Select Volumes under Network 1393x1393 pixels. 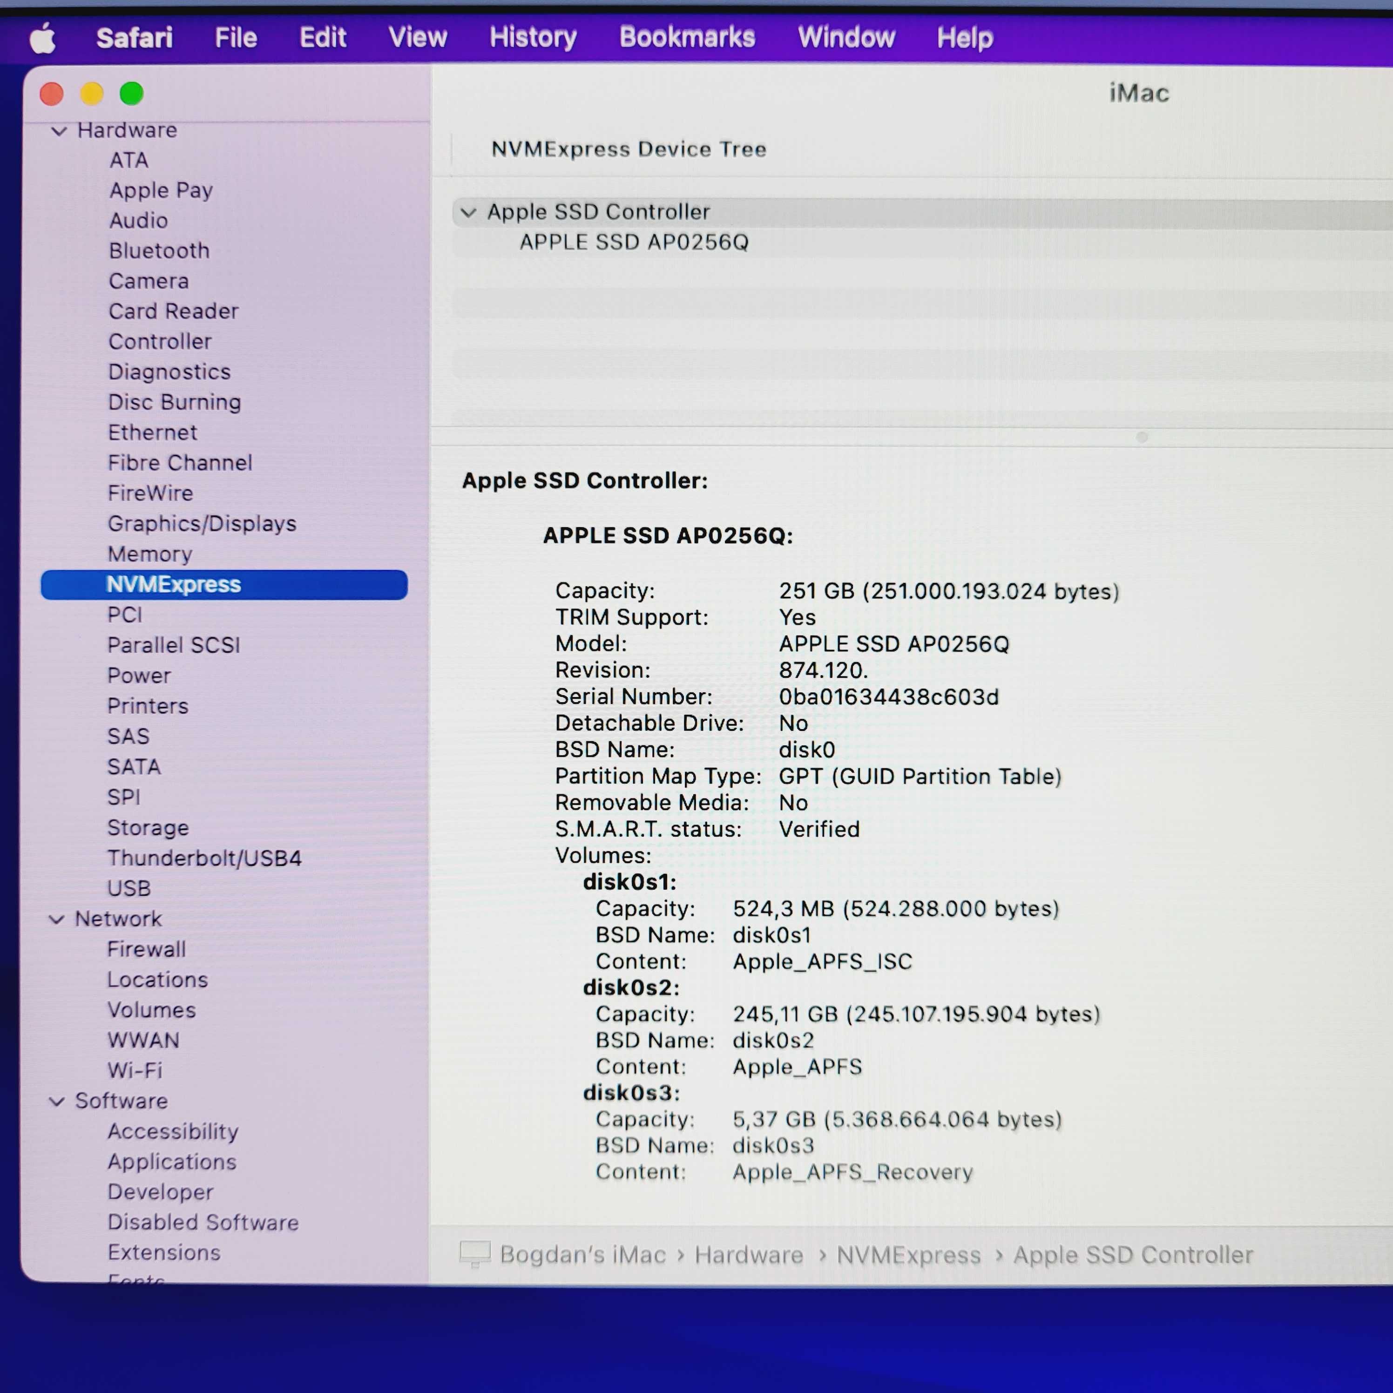151,1010
